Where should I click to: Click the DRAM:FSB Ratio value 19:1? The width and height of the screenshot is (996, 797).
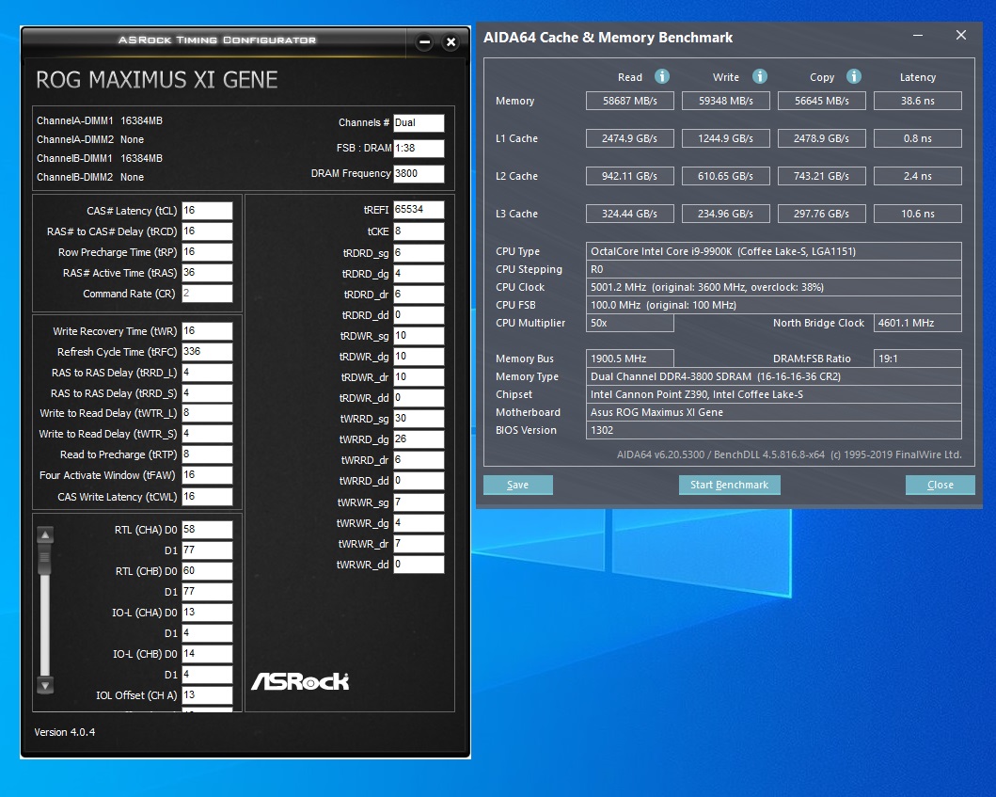pyautogui.click(x=917, y=359)
